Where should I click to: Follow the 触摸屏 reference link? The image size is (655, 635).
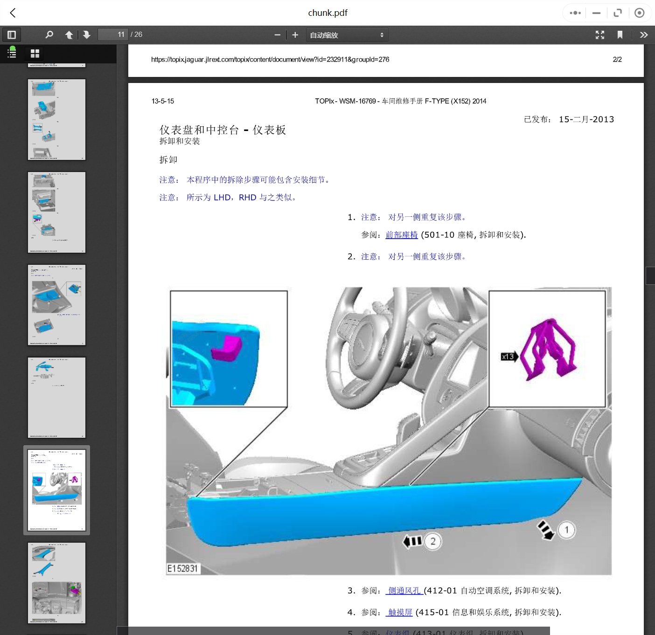(x=400, y=613)
